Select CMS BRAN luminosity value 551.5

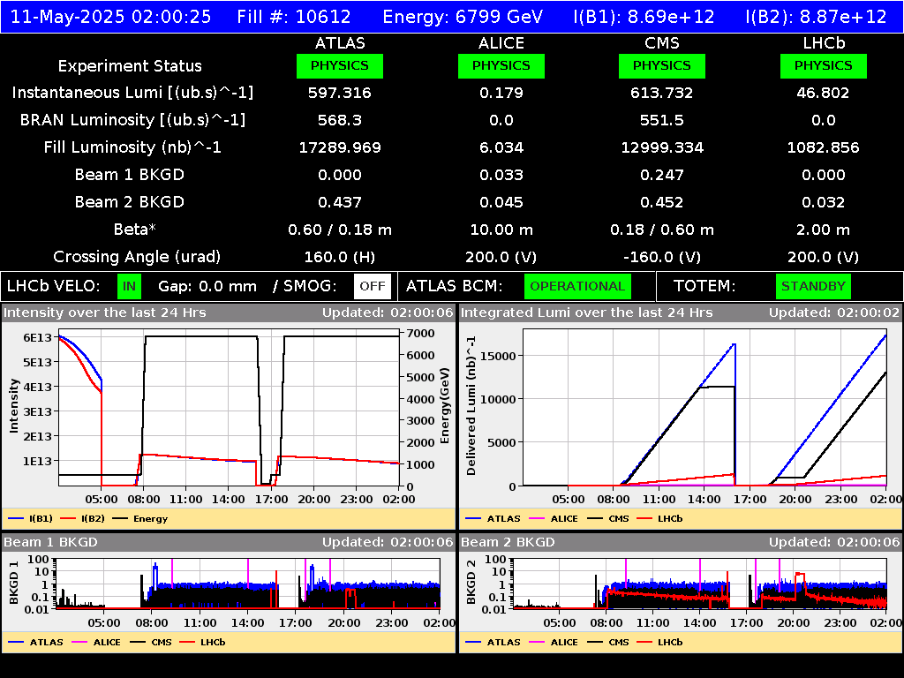[662, 120]
